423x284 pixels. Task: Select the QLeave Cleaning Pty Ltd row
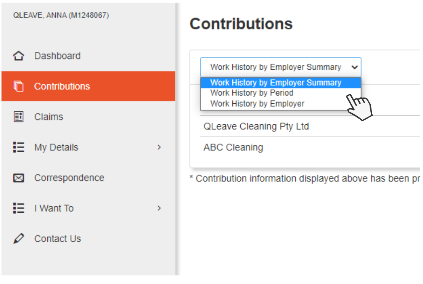click(256, 127)
